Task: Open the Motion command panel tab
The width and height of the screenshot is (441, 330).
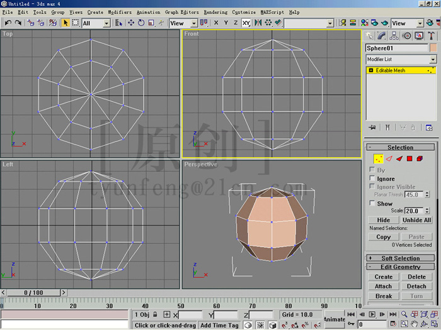Action: tap(406, 36)
